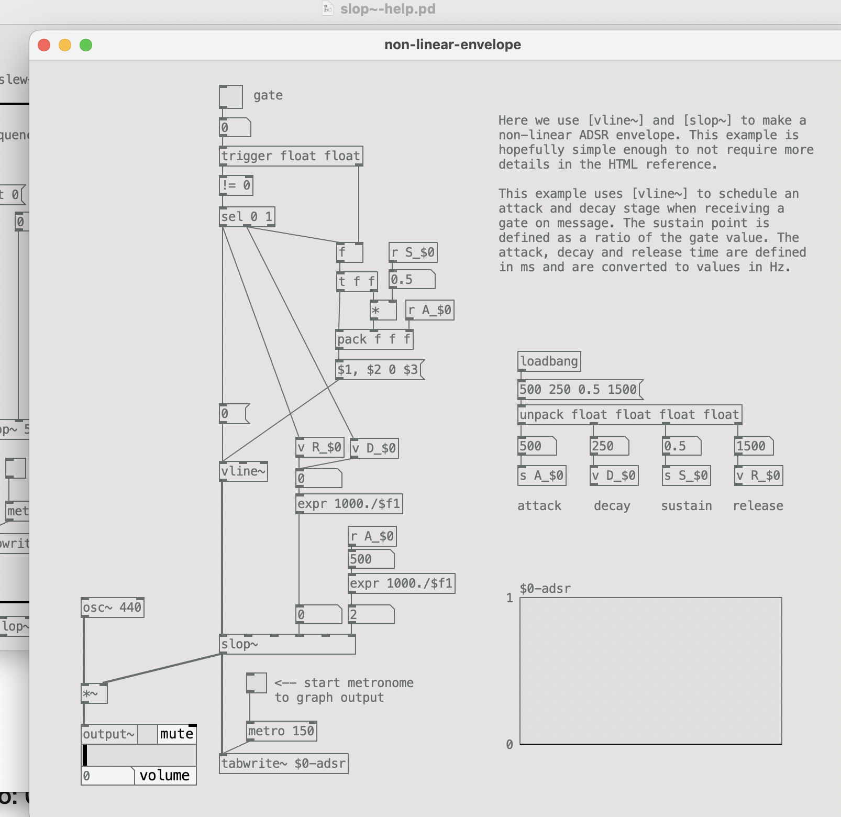Click the attack number box showing 500

pyautogui.click(x=537, y=446)
